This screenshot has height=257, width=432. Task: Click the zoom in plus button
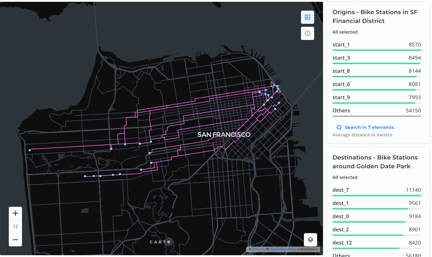tap(15, 213)
